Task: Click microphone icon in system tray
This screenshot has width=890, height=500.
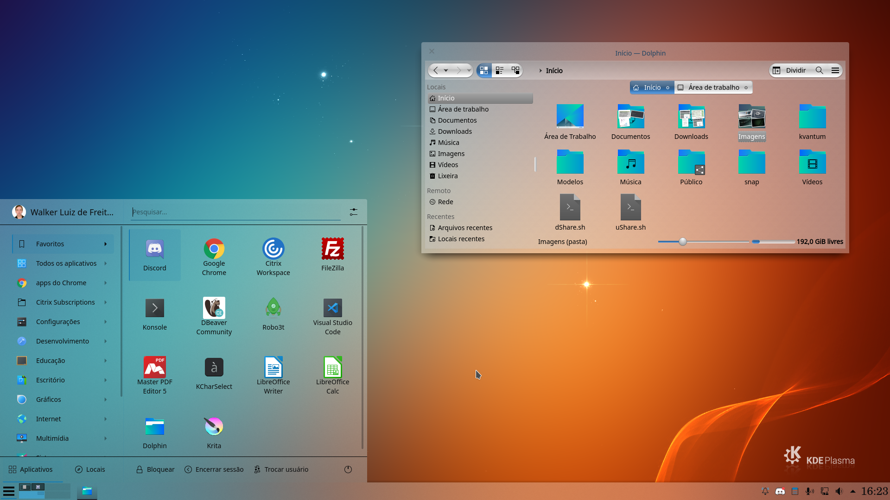Action: (x=809, y=491)
